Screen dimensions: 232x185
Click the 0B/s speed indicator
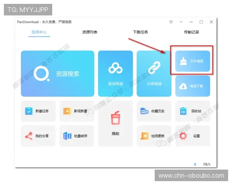coord(207,164)
